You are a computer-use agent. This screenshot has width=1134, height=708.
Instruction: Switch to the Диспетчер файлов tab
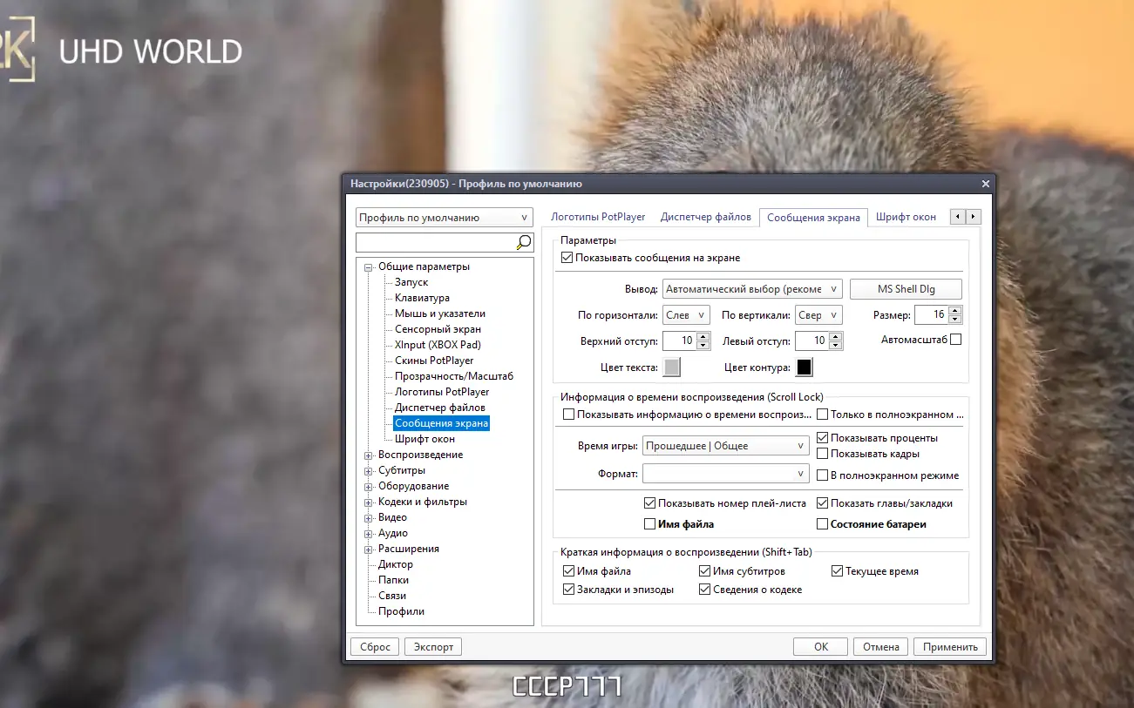(x=706, y=217)
